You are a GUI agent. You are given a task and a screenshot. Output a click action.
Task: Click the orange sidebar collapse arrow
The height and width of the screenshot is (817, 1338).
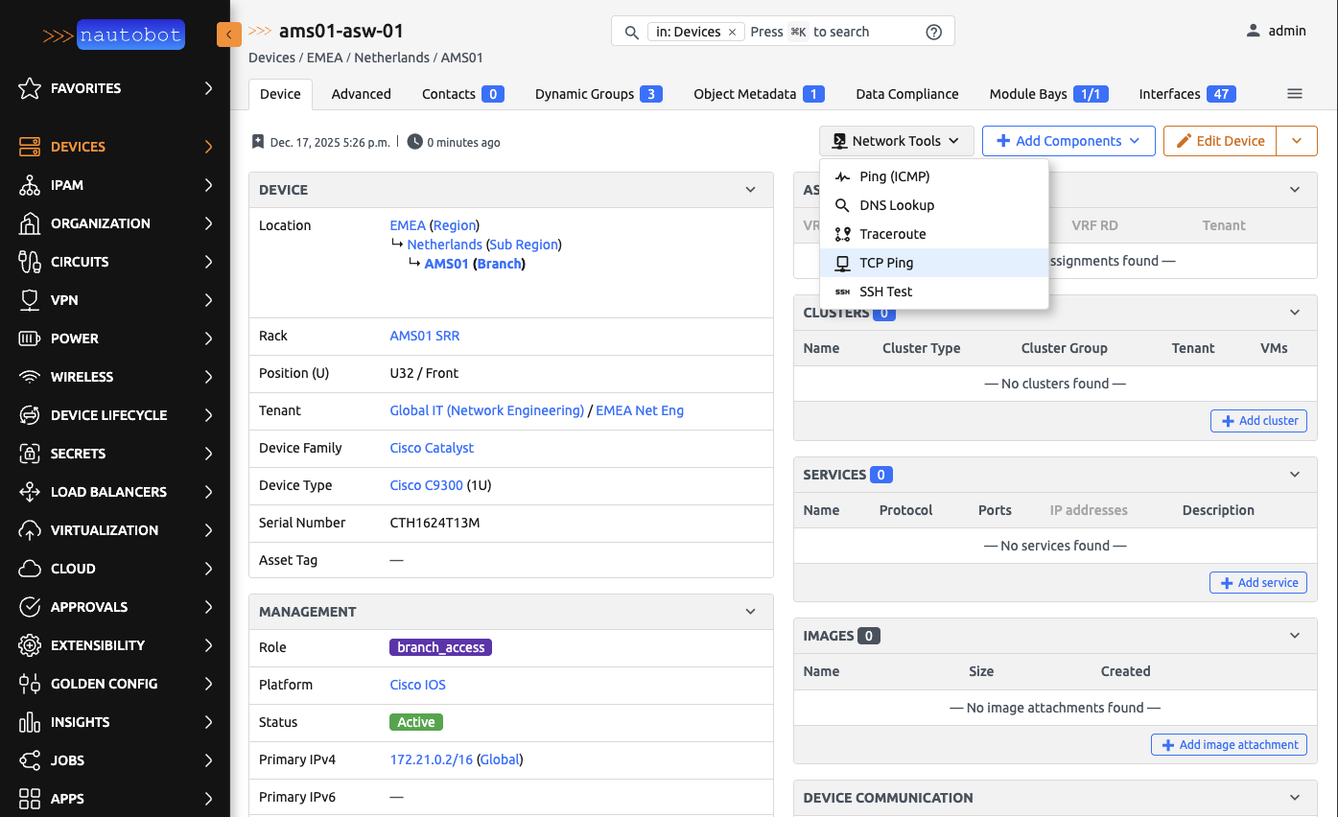coord(228,35)
